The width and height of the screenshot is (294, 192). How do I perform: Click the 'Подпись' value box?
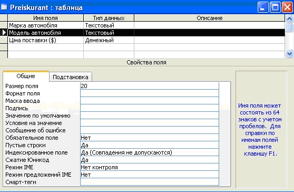(150, 108)
